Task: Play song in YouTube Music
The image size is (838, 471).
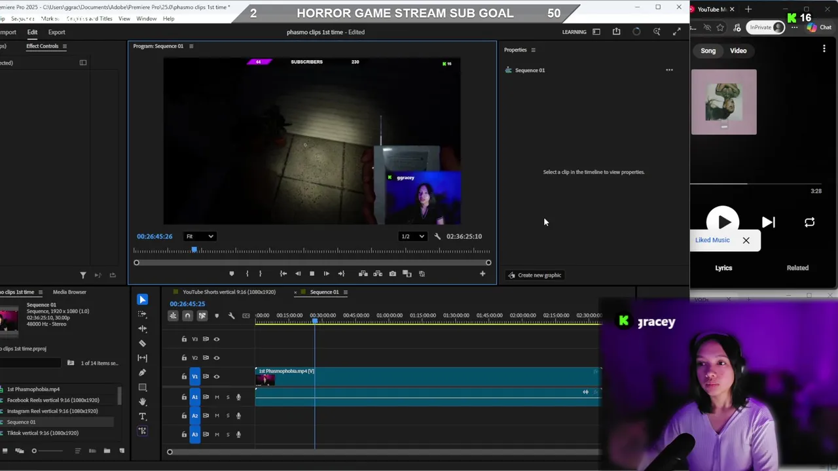Action: [x=723, y=222]
